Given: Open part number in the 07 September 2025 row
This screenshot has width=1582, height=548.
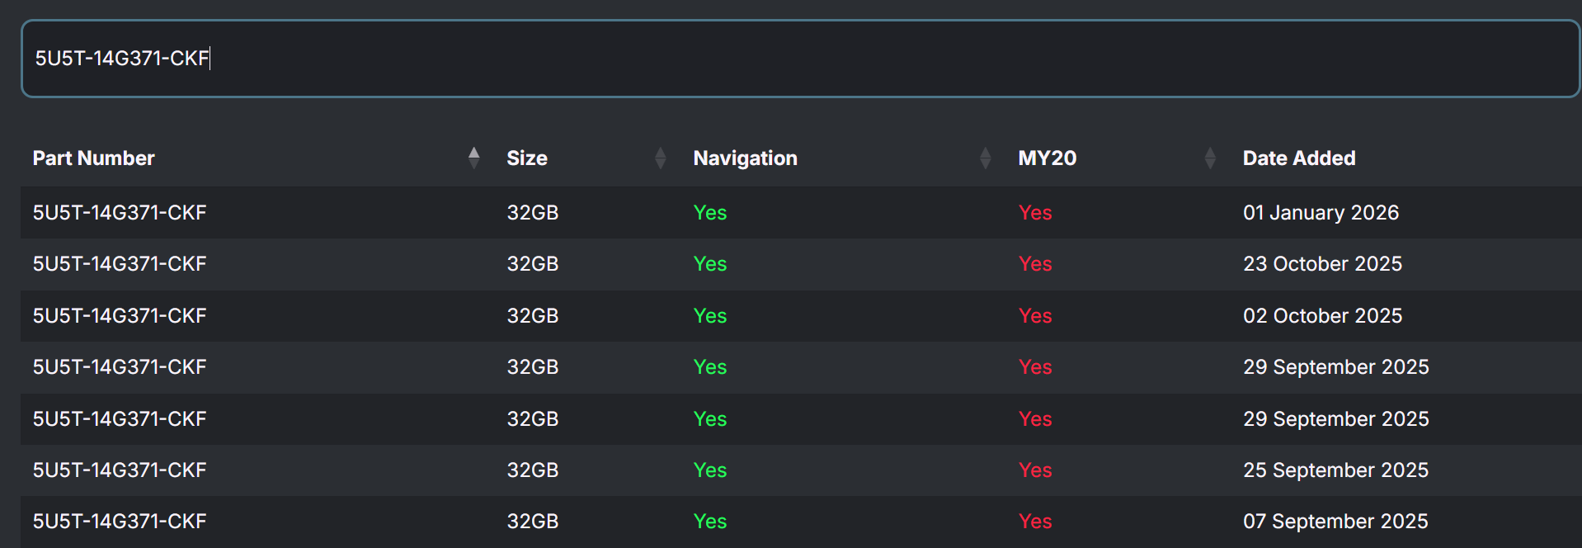Looking at the screenshot, I should [x=119, y=521].
